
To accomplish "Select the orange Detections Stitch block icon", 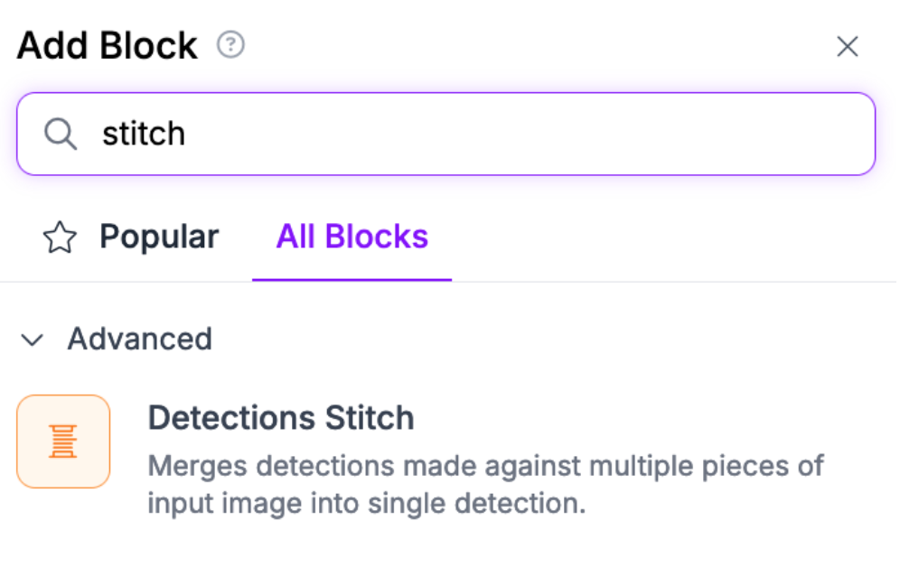I will pyautogui.click(x=63, y=442).
